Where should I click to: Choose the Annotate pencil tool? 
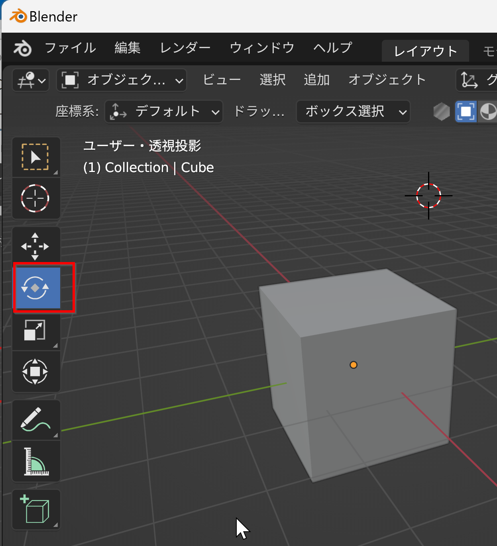36,420
